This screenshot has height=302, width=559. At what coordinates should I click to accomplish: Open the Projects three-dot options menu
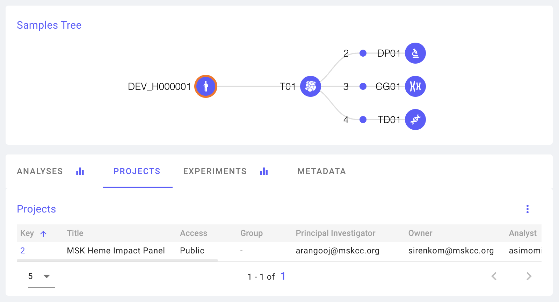[x=527, y=209]
